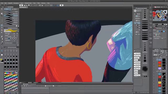
Task: Click the Color tag in materials
Action: pyautogui.click(x=136, y=60)
